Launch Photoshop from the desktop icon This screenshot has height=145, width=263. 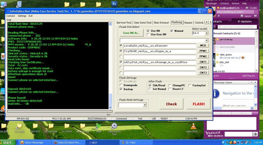114,4
